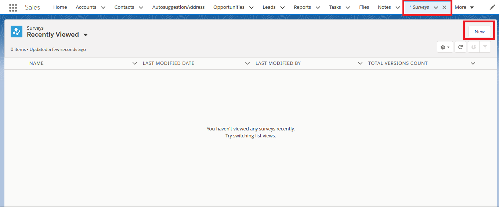This screenshot has height=207, width=499.
Task: Open the Leads tab
Action: pyautogui.click(x=269, y=7)
